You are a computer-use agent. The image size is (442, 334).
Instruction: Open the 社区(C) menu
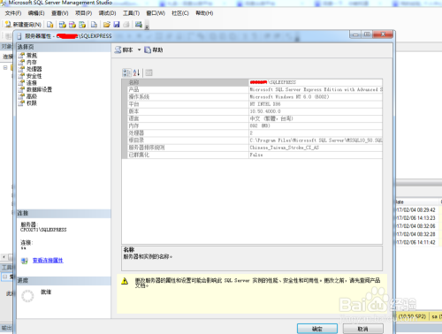[180, 13]
